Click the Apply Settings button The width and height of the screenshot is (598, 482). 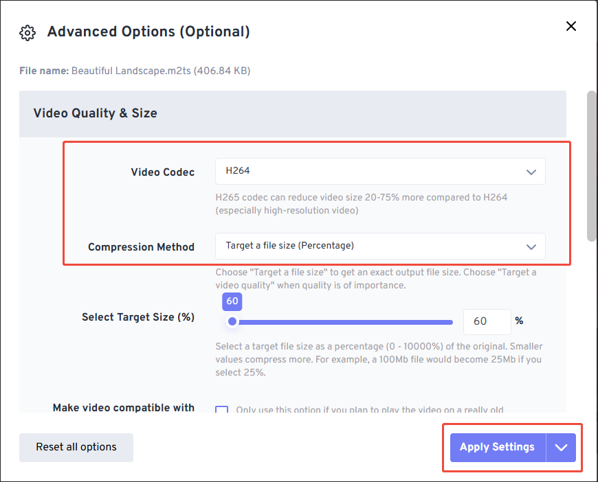(498, 448)
